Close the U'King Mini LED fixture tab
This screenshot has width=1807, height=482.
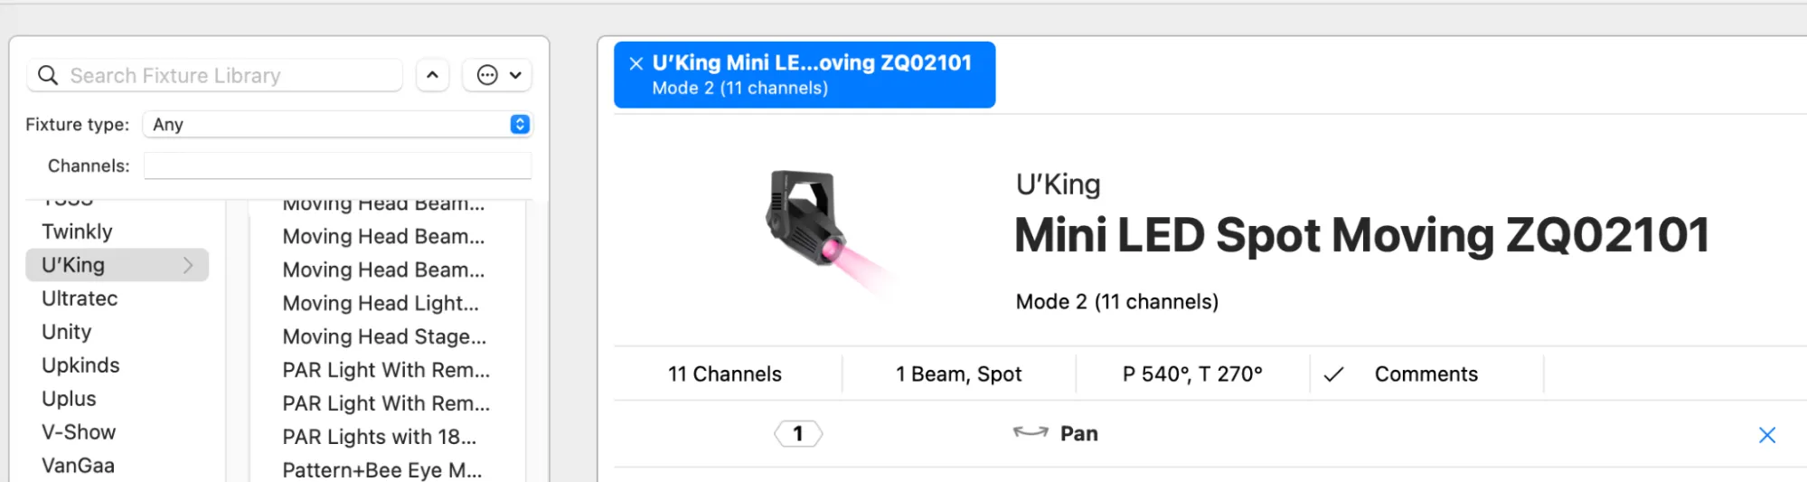point(636,63)
